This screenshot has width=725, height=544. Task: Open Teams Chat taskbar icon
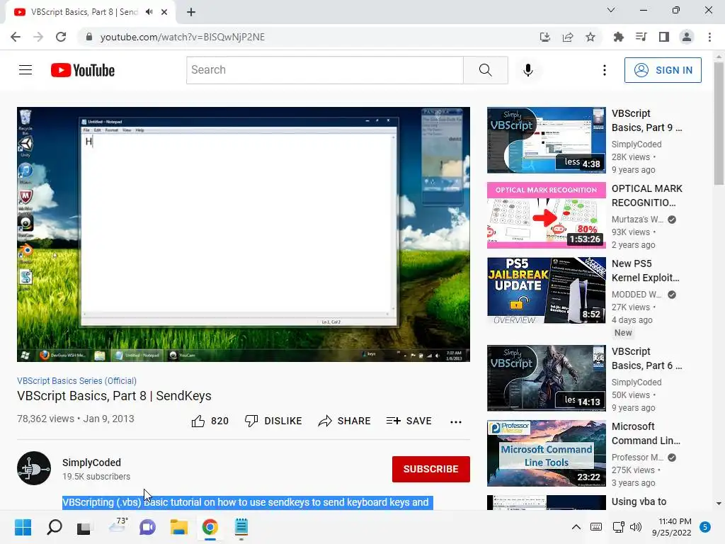[x=147, y=527]
